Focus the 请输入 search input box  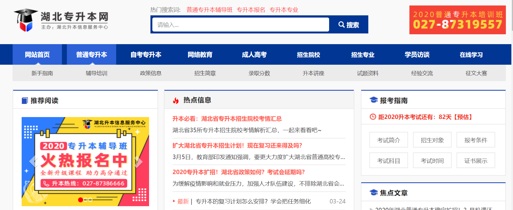click(x=240, y=25)
